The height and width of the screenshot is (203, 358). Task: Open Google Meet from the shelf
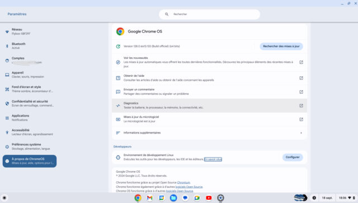pyautogui.click(x=197, y=198)
